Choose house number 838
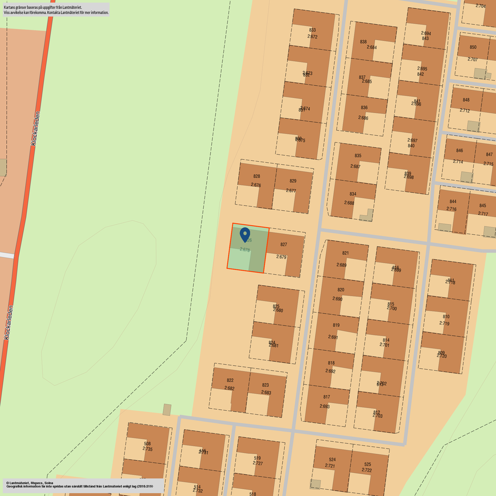Image resolution: width=496 pixels, height=496 pixels. pyautogui.click(x=363, y=42)
